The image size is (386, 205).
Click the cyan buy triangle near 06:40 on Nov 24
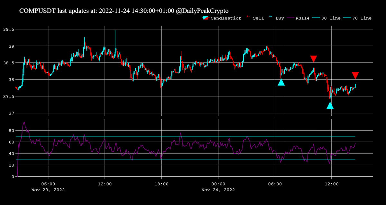[281, 82]
